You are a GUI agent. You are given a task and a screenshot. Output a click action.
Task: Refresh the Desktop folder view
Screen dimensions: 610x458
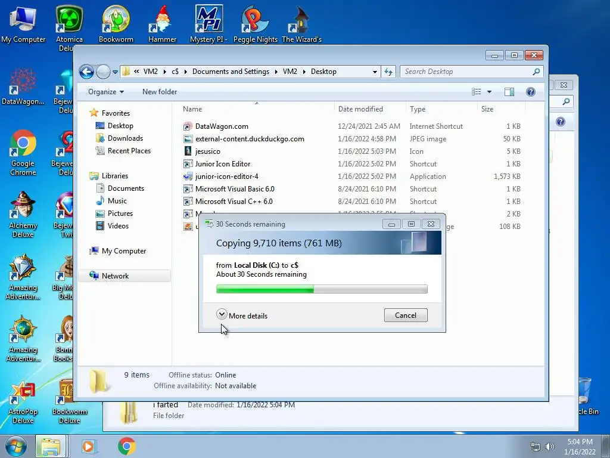coord(388,72)
